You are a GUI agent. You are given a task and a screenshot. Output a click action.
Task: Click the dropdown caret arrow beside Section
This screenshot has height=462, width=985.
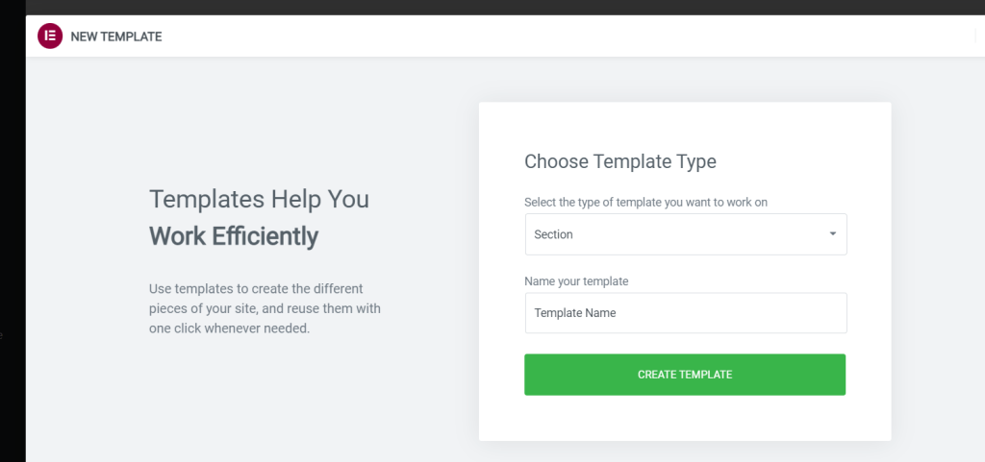coord(833,233)
